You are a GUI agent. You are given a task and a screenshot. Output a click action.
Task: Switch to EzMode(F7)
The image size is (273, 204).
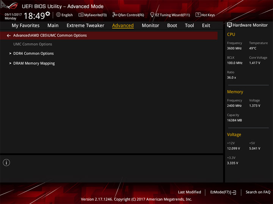click(x=220, y=192)
